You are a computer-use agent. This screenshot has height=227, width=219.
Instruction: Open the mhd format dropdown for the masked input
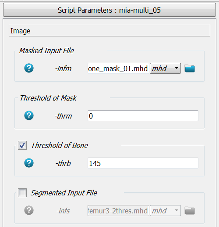pos(165,68)
